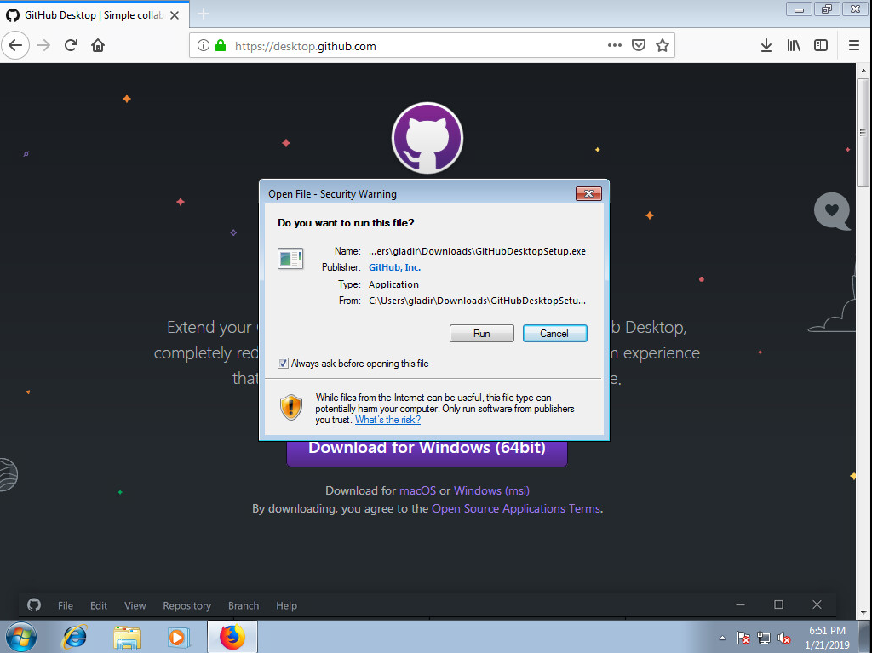This screenshot has height=653, width=872.
Task: Click the scrollbar down arrow
Action: (x=863, y=612)
